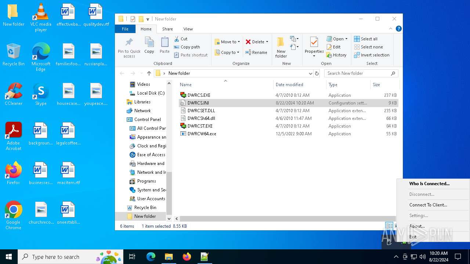Open the Recycle Bin desktop icon

pos(14,54)
